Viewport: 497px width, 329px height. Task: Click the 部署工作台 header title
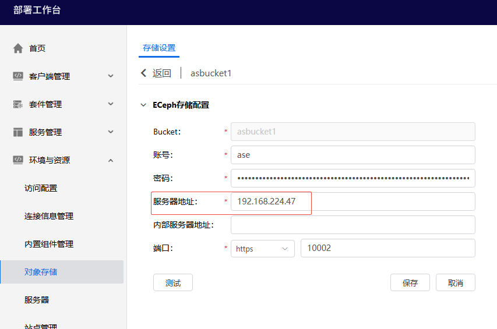pyautogui.click(x=37, y=10)
